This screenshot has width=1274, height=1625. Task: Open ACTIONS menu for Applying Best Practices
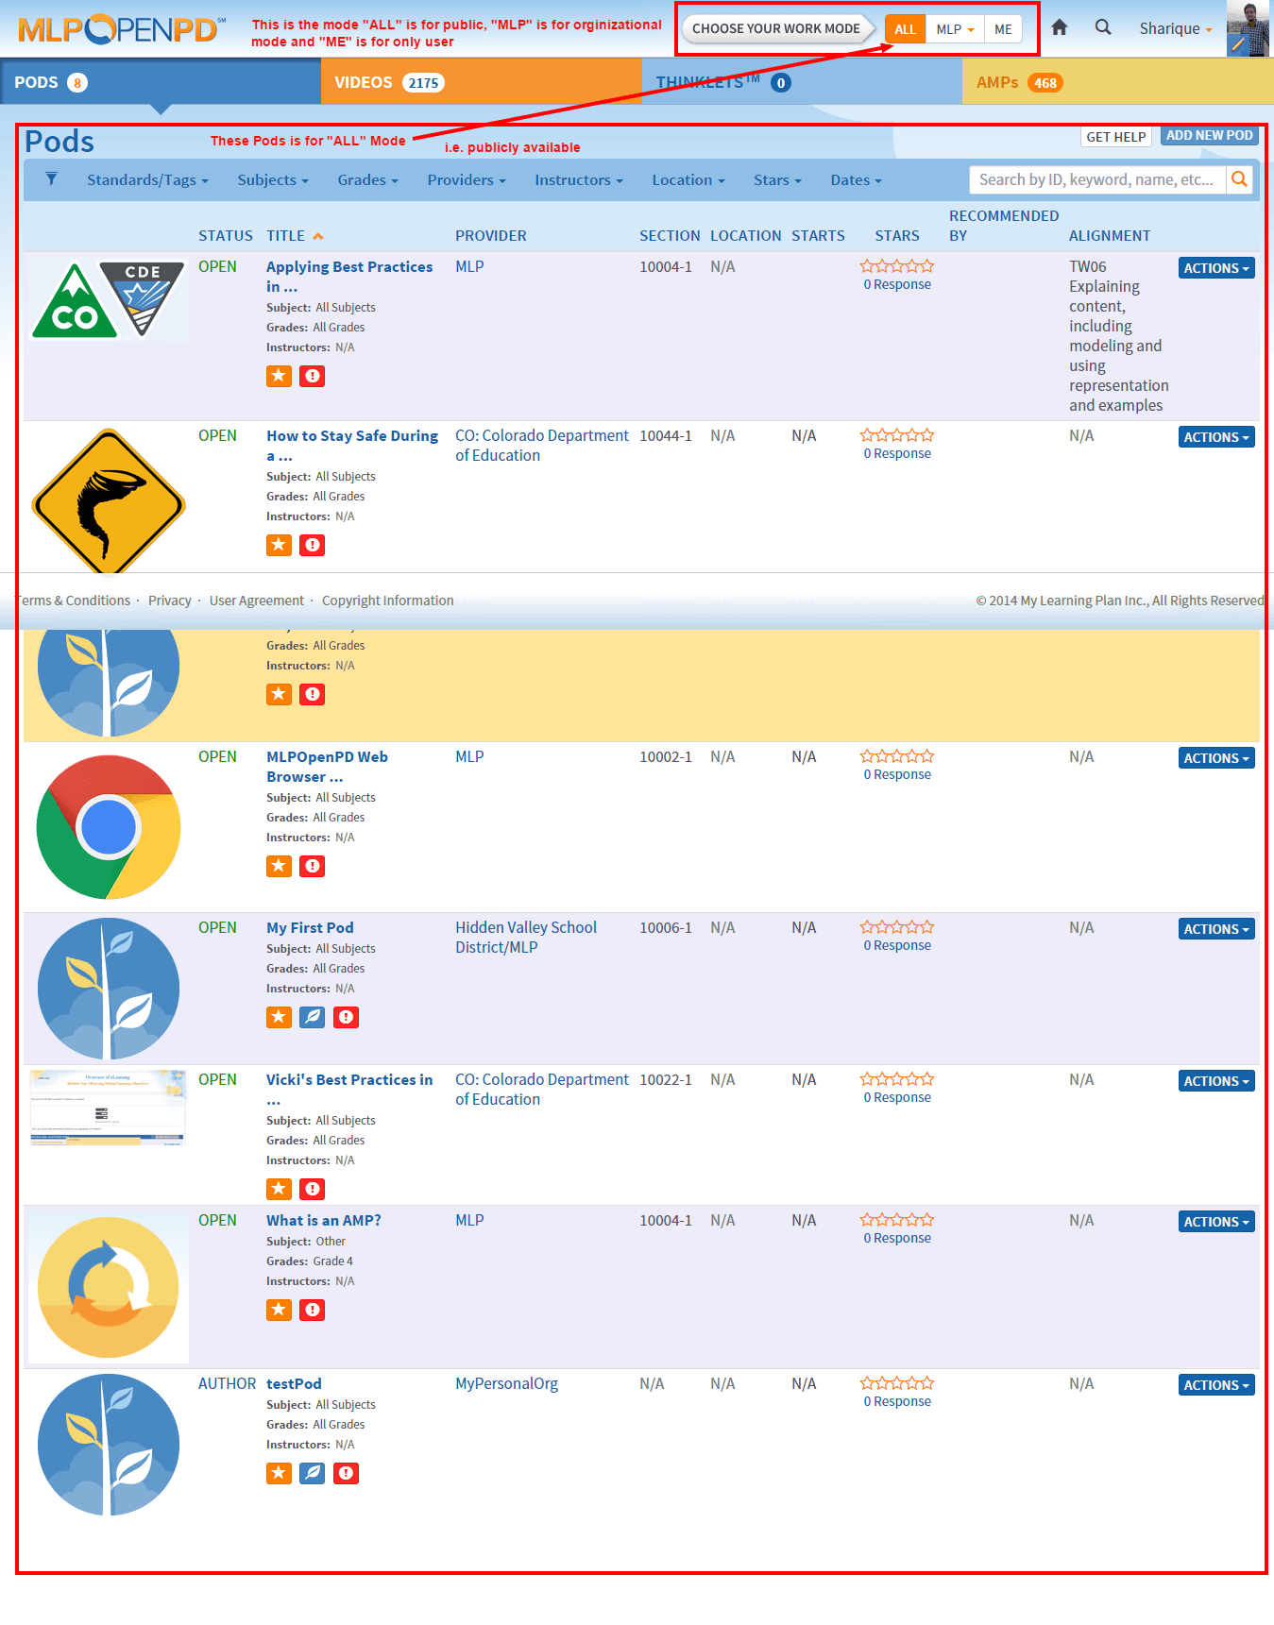click(x=1216, y=268)
